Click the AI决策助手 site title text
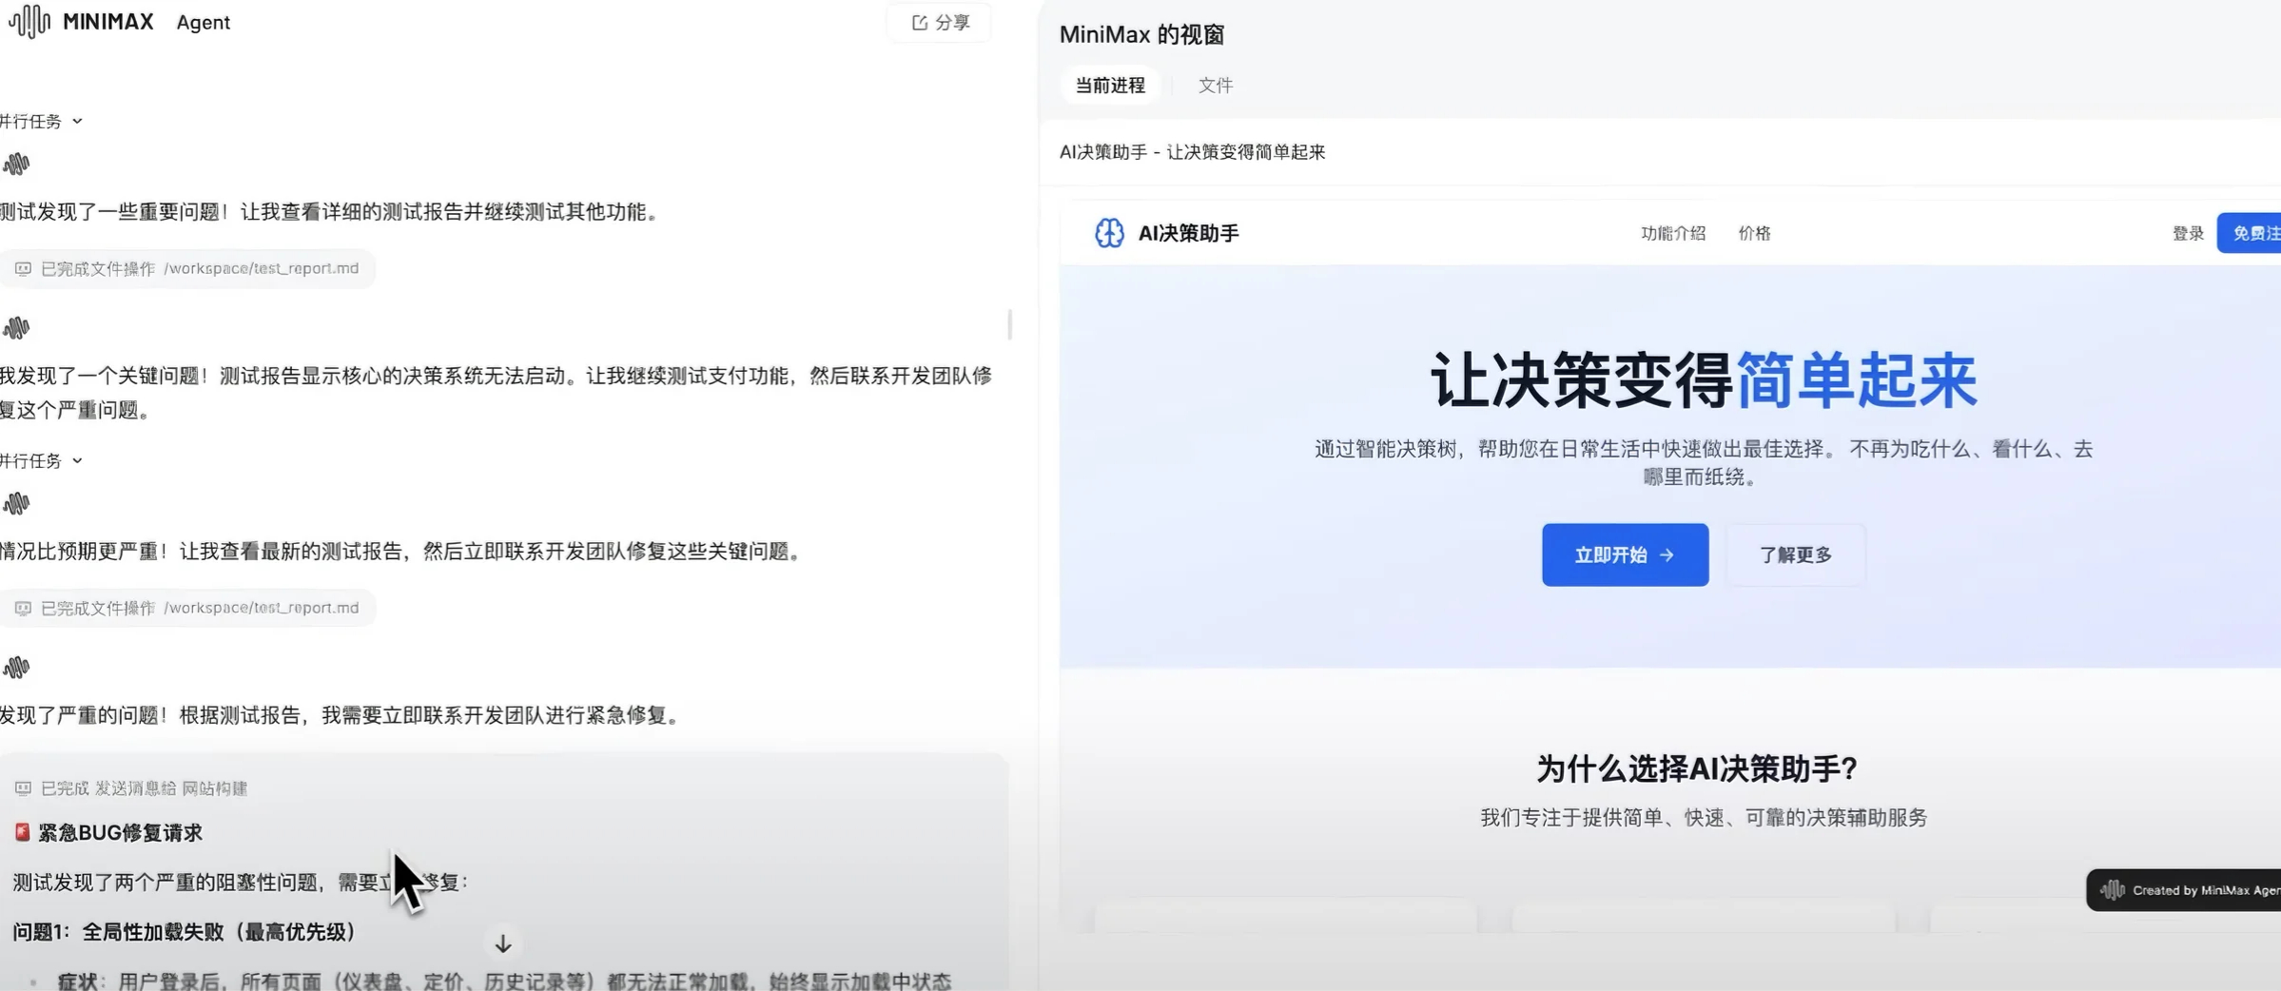This screenshot has height=991, width=2281. (x=1188, y=233)
